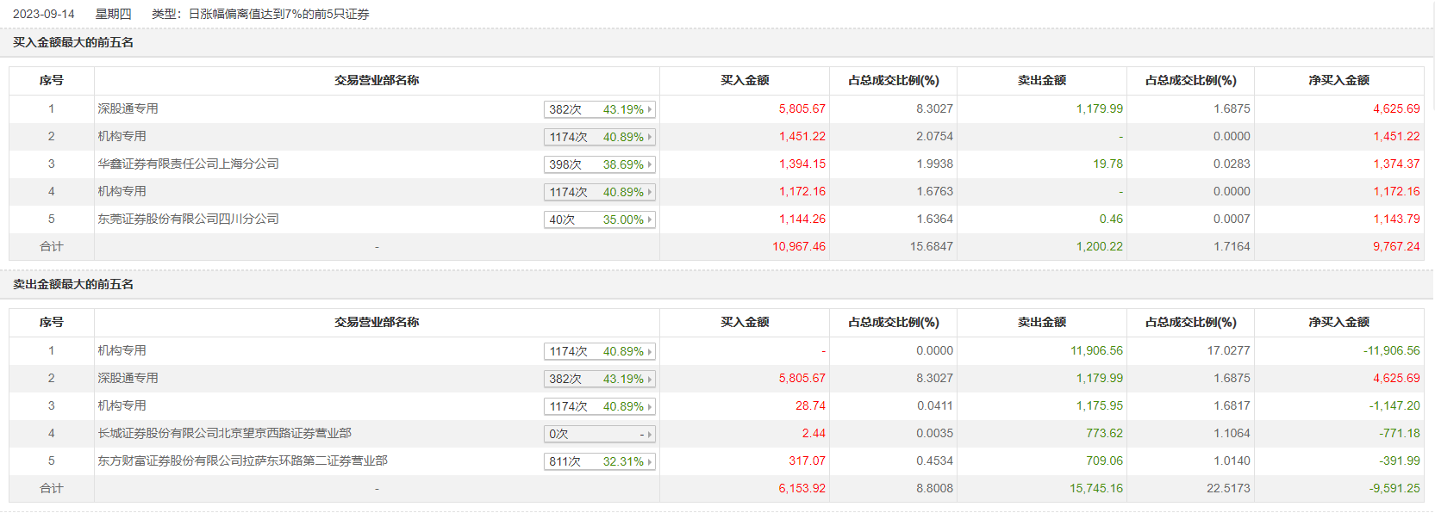1435x513 pixels.
Task: Click arrow icon on top table's 382次 badge
Action: 650,109
